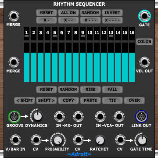
Task: Apply the X - - - - pattern button
Action: 112,20
